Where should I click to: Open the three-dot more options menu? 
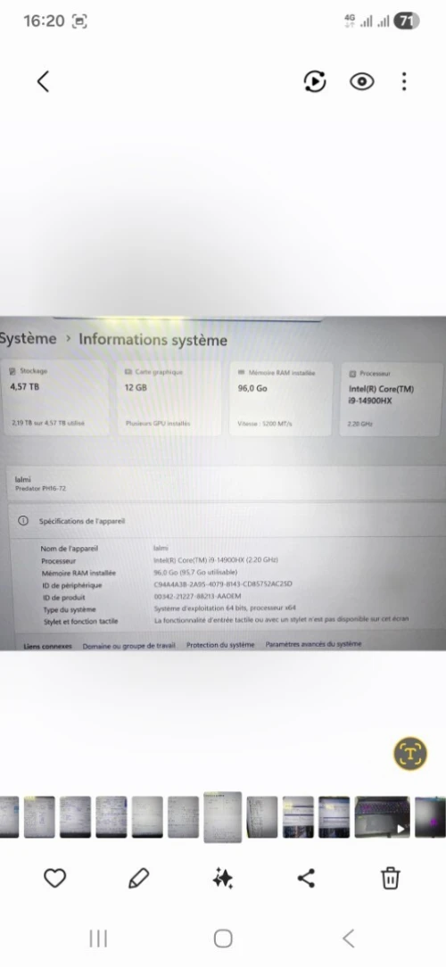pos(404,81)
